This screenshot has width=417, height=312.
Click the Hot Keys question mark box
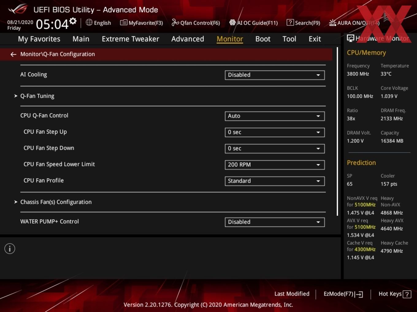[x=407, y=294]
